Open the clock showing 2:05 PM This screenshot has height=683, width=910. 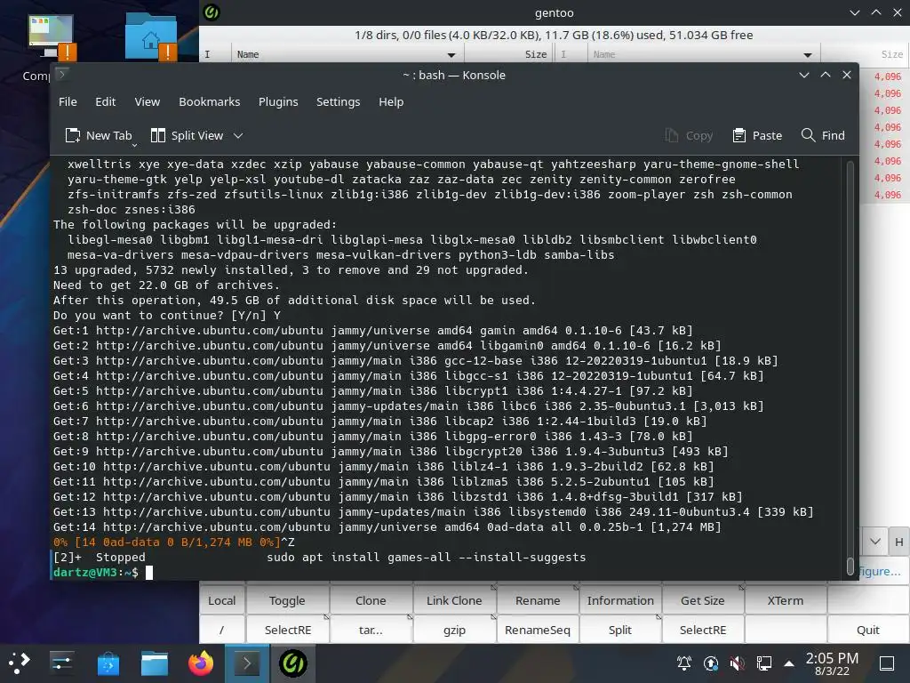coord(832,663)
